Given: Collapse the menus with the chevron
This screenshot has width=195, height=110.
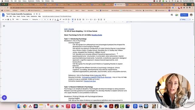Looking at the screenshot, I should pos(193,20).
